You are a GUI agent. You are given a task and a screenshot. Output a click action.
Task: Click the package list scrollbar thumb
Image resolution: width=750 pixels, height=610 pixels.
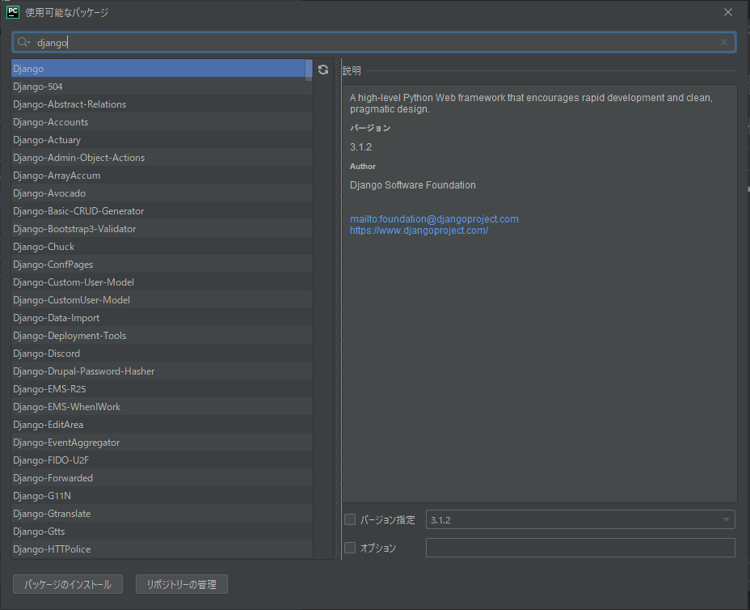pos(309,70)
